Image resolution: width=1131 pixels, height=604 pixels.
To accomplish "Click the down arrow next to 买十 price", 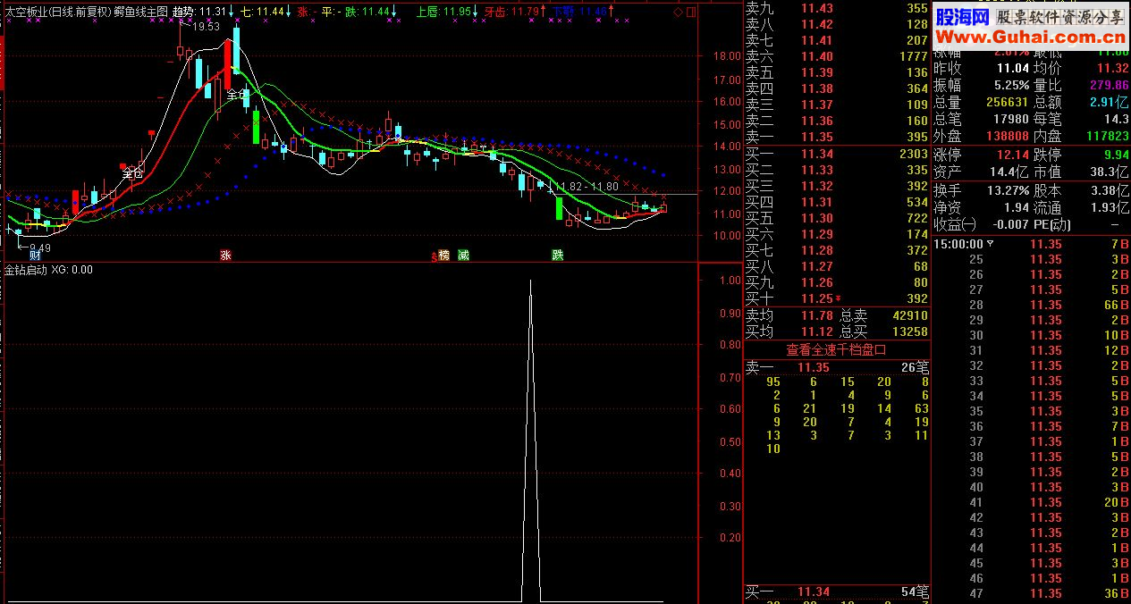I will 838,298.
